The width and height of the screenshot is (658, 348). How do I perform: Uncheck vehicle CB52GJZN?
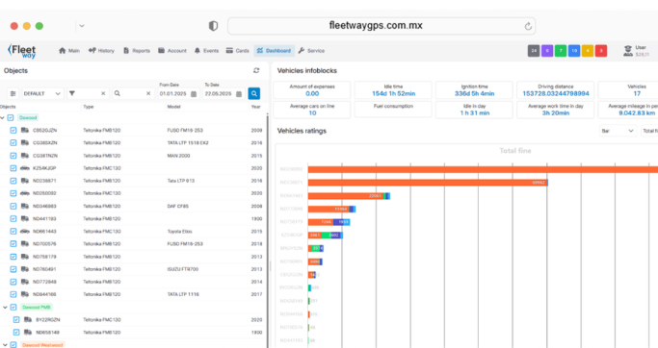tap(13, 130)
